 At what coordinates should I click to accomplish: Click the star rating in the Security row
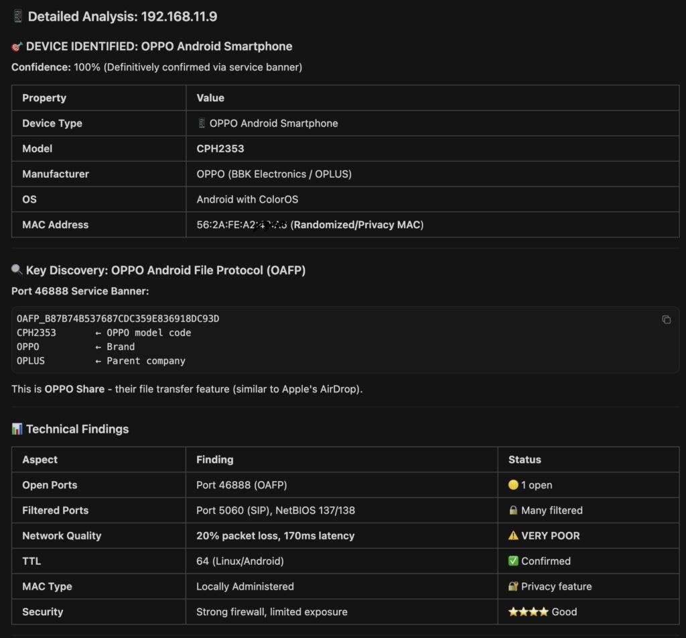[x=528, y=612]
